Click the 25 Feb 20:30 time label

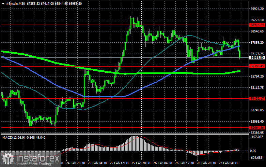coord(141,163)
